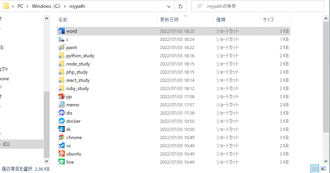Click the docker shortcut icon
Image resolution: width=330 pixels, height=173 pixels.
coord(62,121)
